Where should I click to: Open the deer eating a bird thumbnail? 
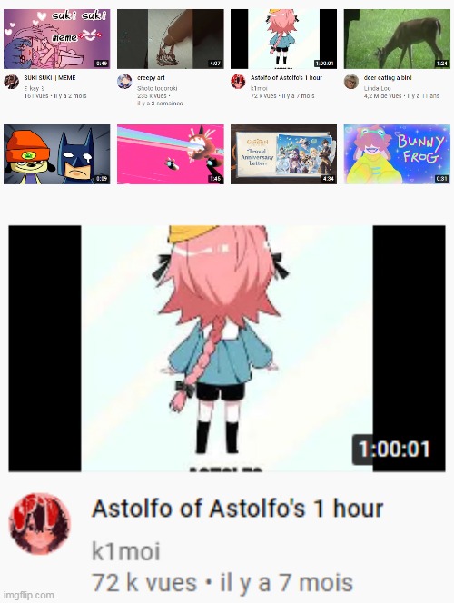[397, 39]
